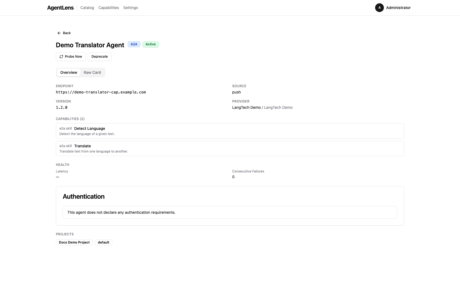Click the a2a.skill tag on Translate

point(65,146)
